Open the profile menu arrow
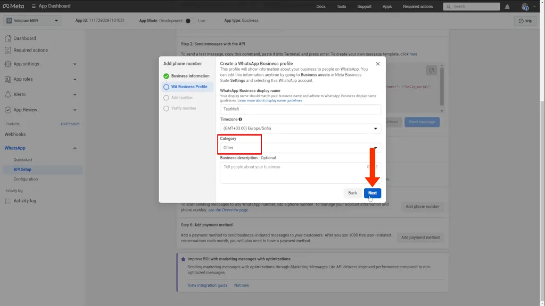This screenshot has width=545, height=306. click(534, 6)
